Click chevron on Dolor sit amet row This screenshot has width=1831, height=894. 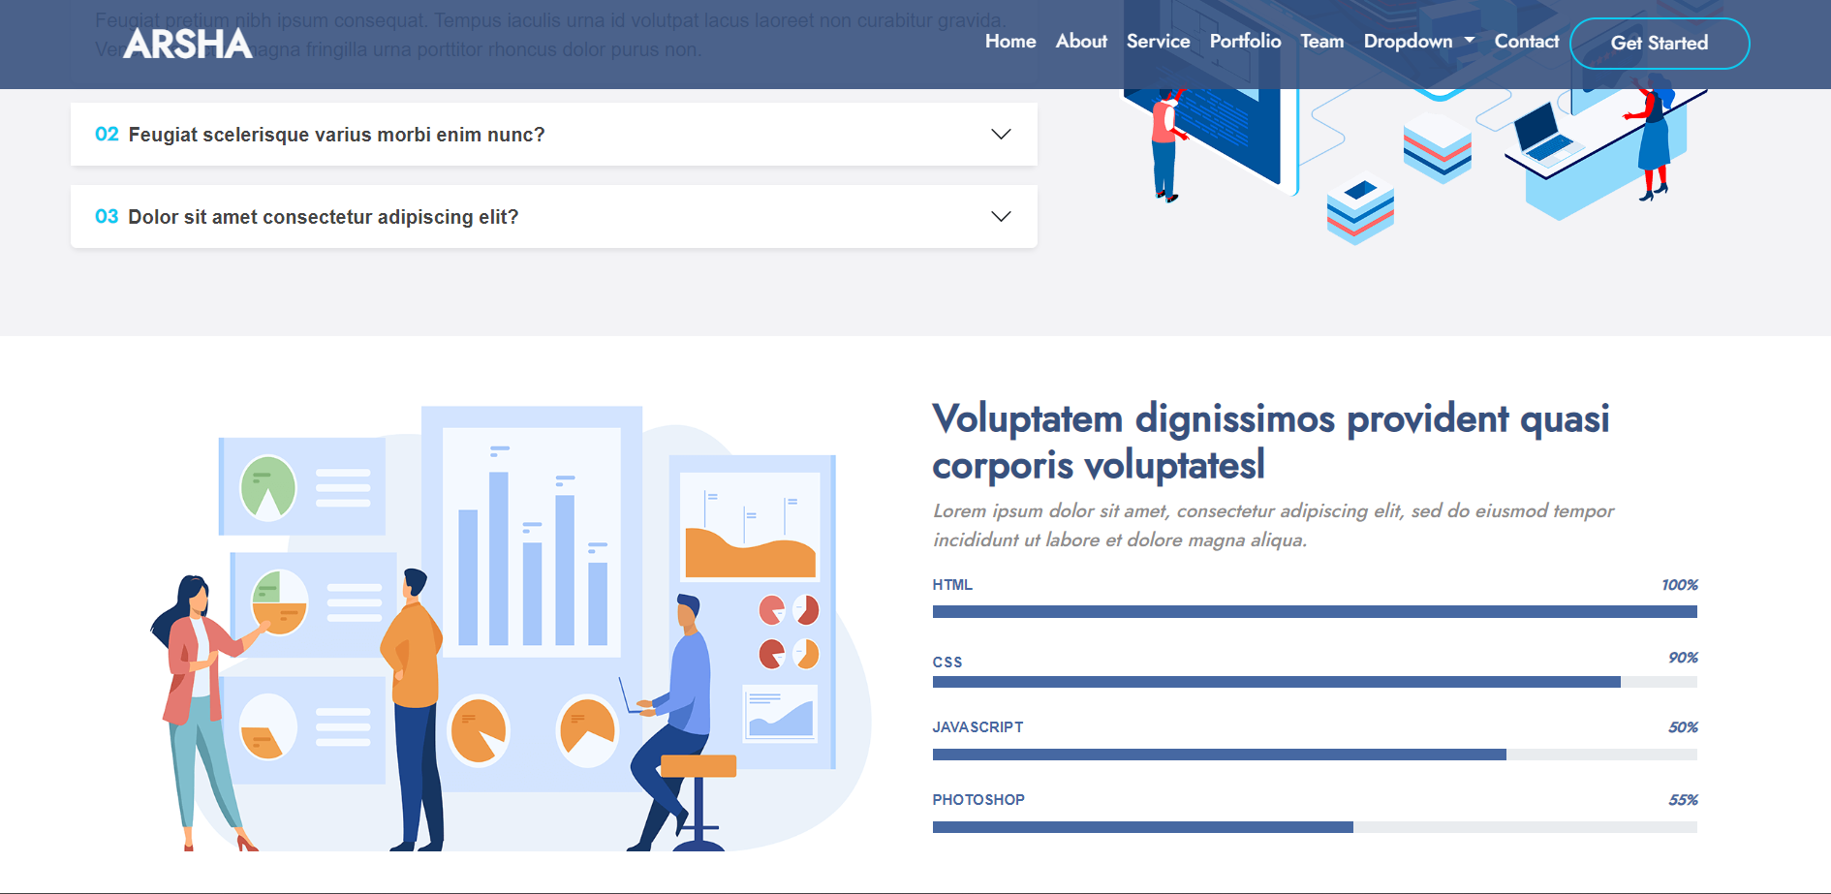1001,216
